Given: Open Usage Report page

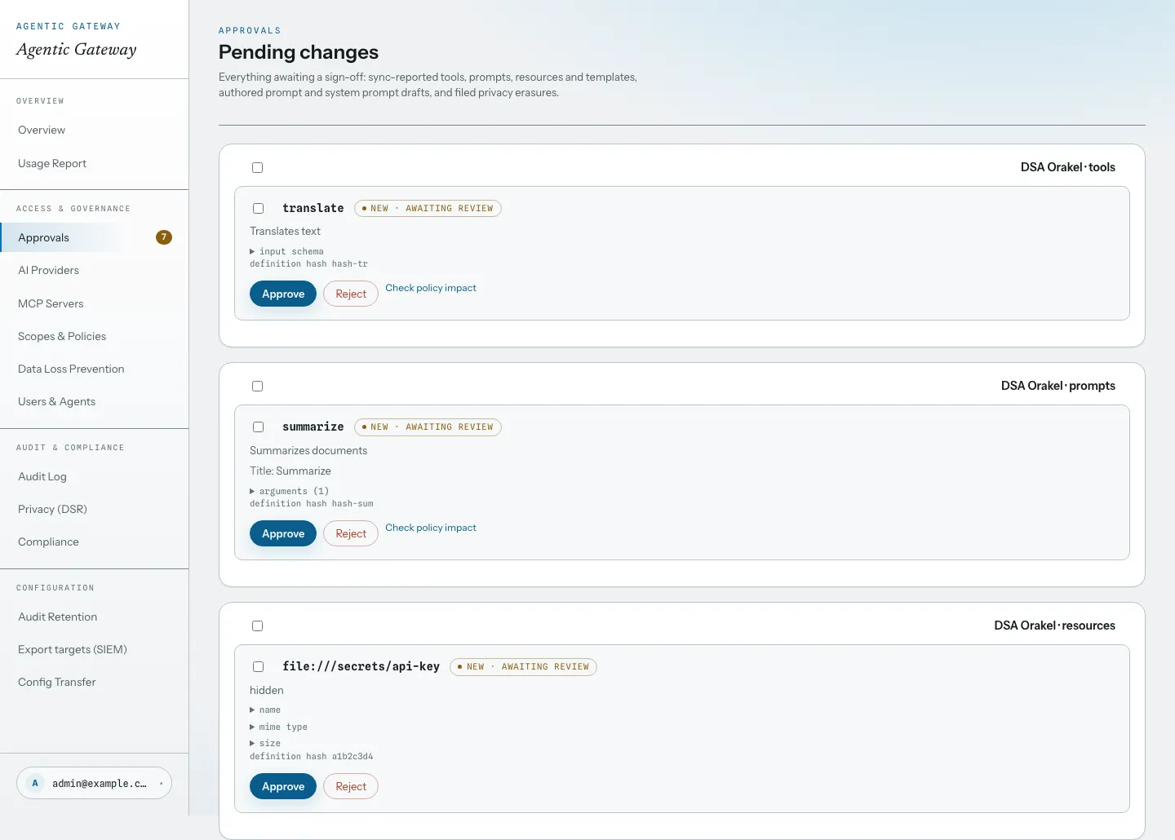Looking at the screenshot, I should click(95, 163).
